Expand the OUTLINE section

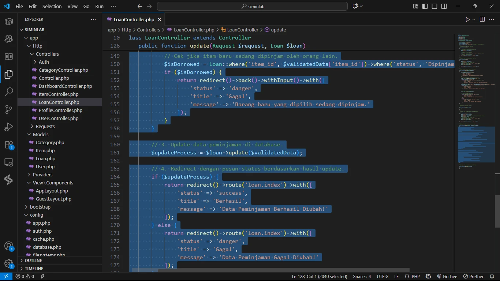[x=33, y=261]
